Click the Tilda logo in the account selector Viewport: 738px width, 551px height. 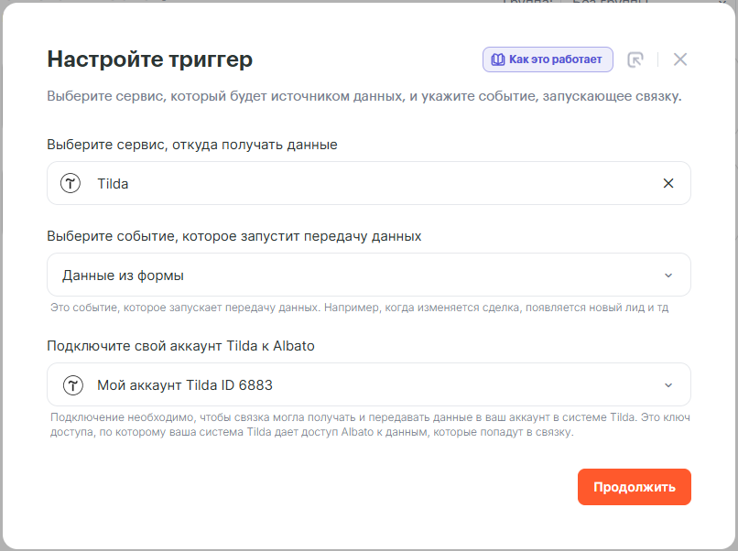pyautogui.click(x=72, y=385)
